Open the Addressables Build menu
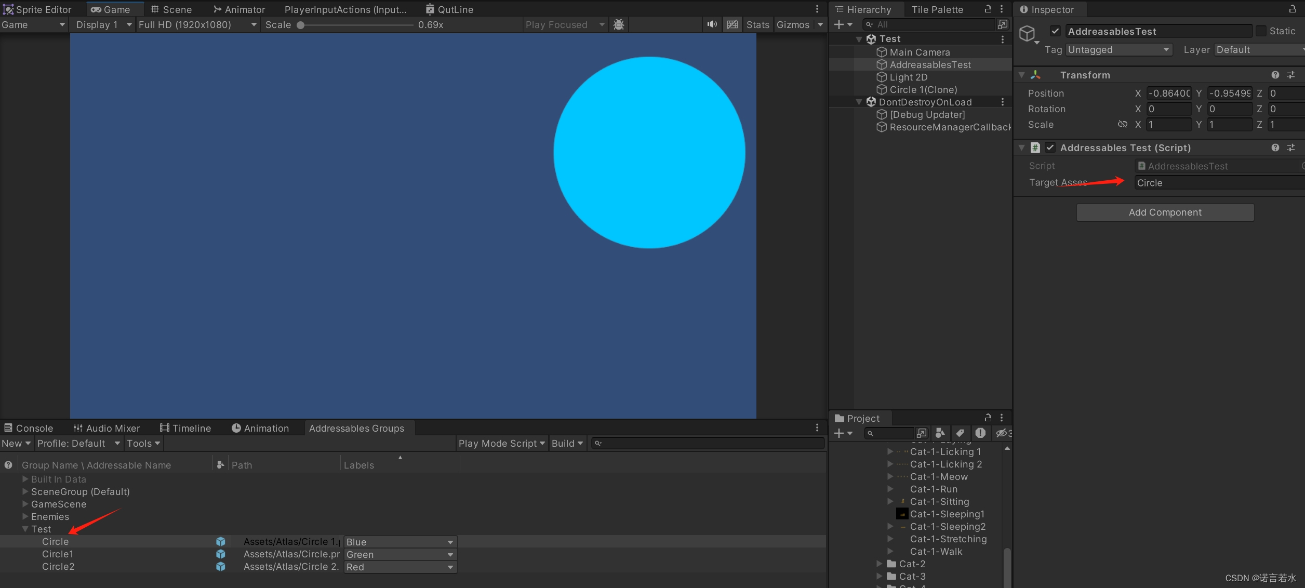Viewport: 1305px width, 588px height. pyautogui.click(x=567, y=443)
